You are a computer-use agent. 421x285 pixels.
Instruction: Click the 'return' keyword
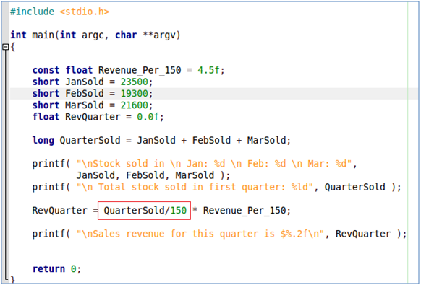pos(48,269)
